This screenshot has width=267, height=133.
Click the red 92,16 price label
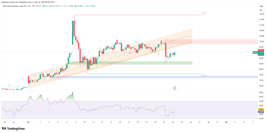(x=261, y=50)
